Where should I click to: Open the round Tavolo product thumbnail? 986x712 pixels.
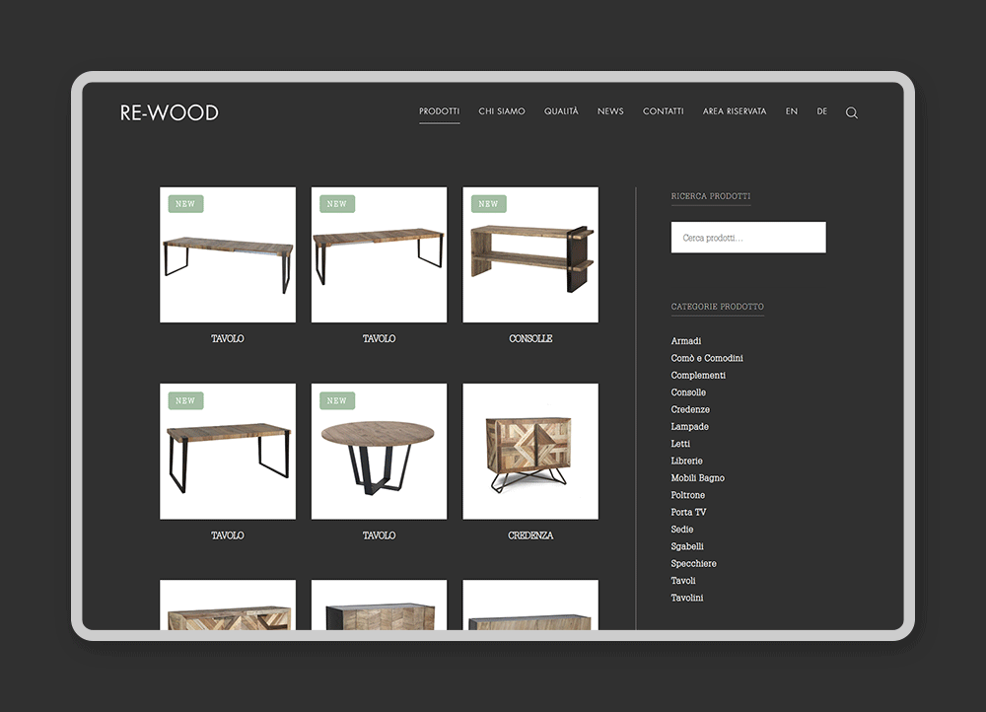[380, 452]
